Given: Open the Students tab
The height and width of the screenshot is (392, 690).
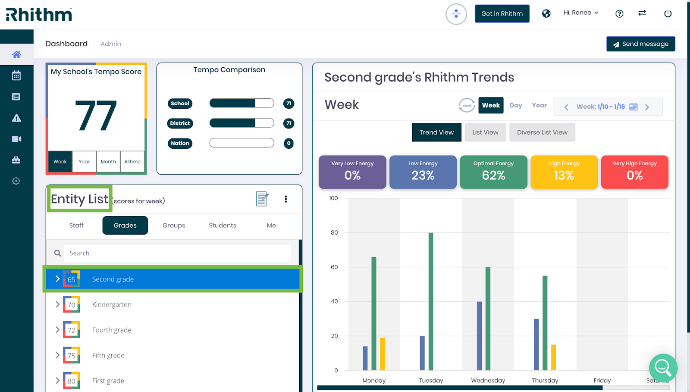Looking at the screenshot, I should (x=223, y=226).
